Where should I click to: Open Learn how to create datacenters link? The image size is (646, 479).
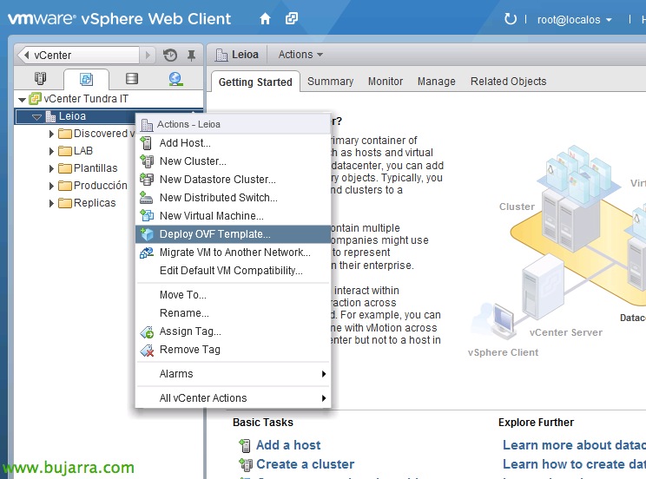(x=574, y=464)
